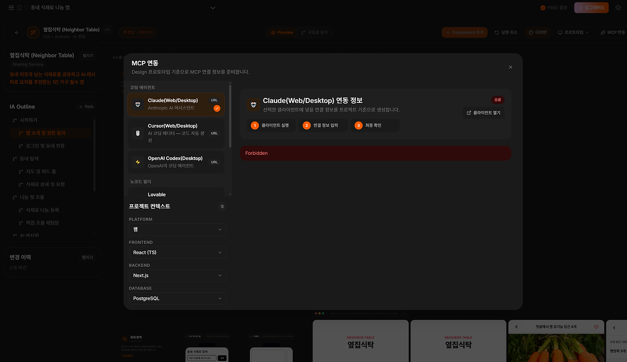The width and height of the screenshot is (627, 362).
Task: Open the DATABASE dropdown showing PostgreSQL
Action: tap(177, 298)
